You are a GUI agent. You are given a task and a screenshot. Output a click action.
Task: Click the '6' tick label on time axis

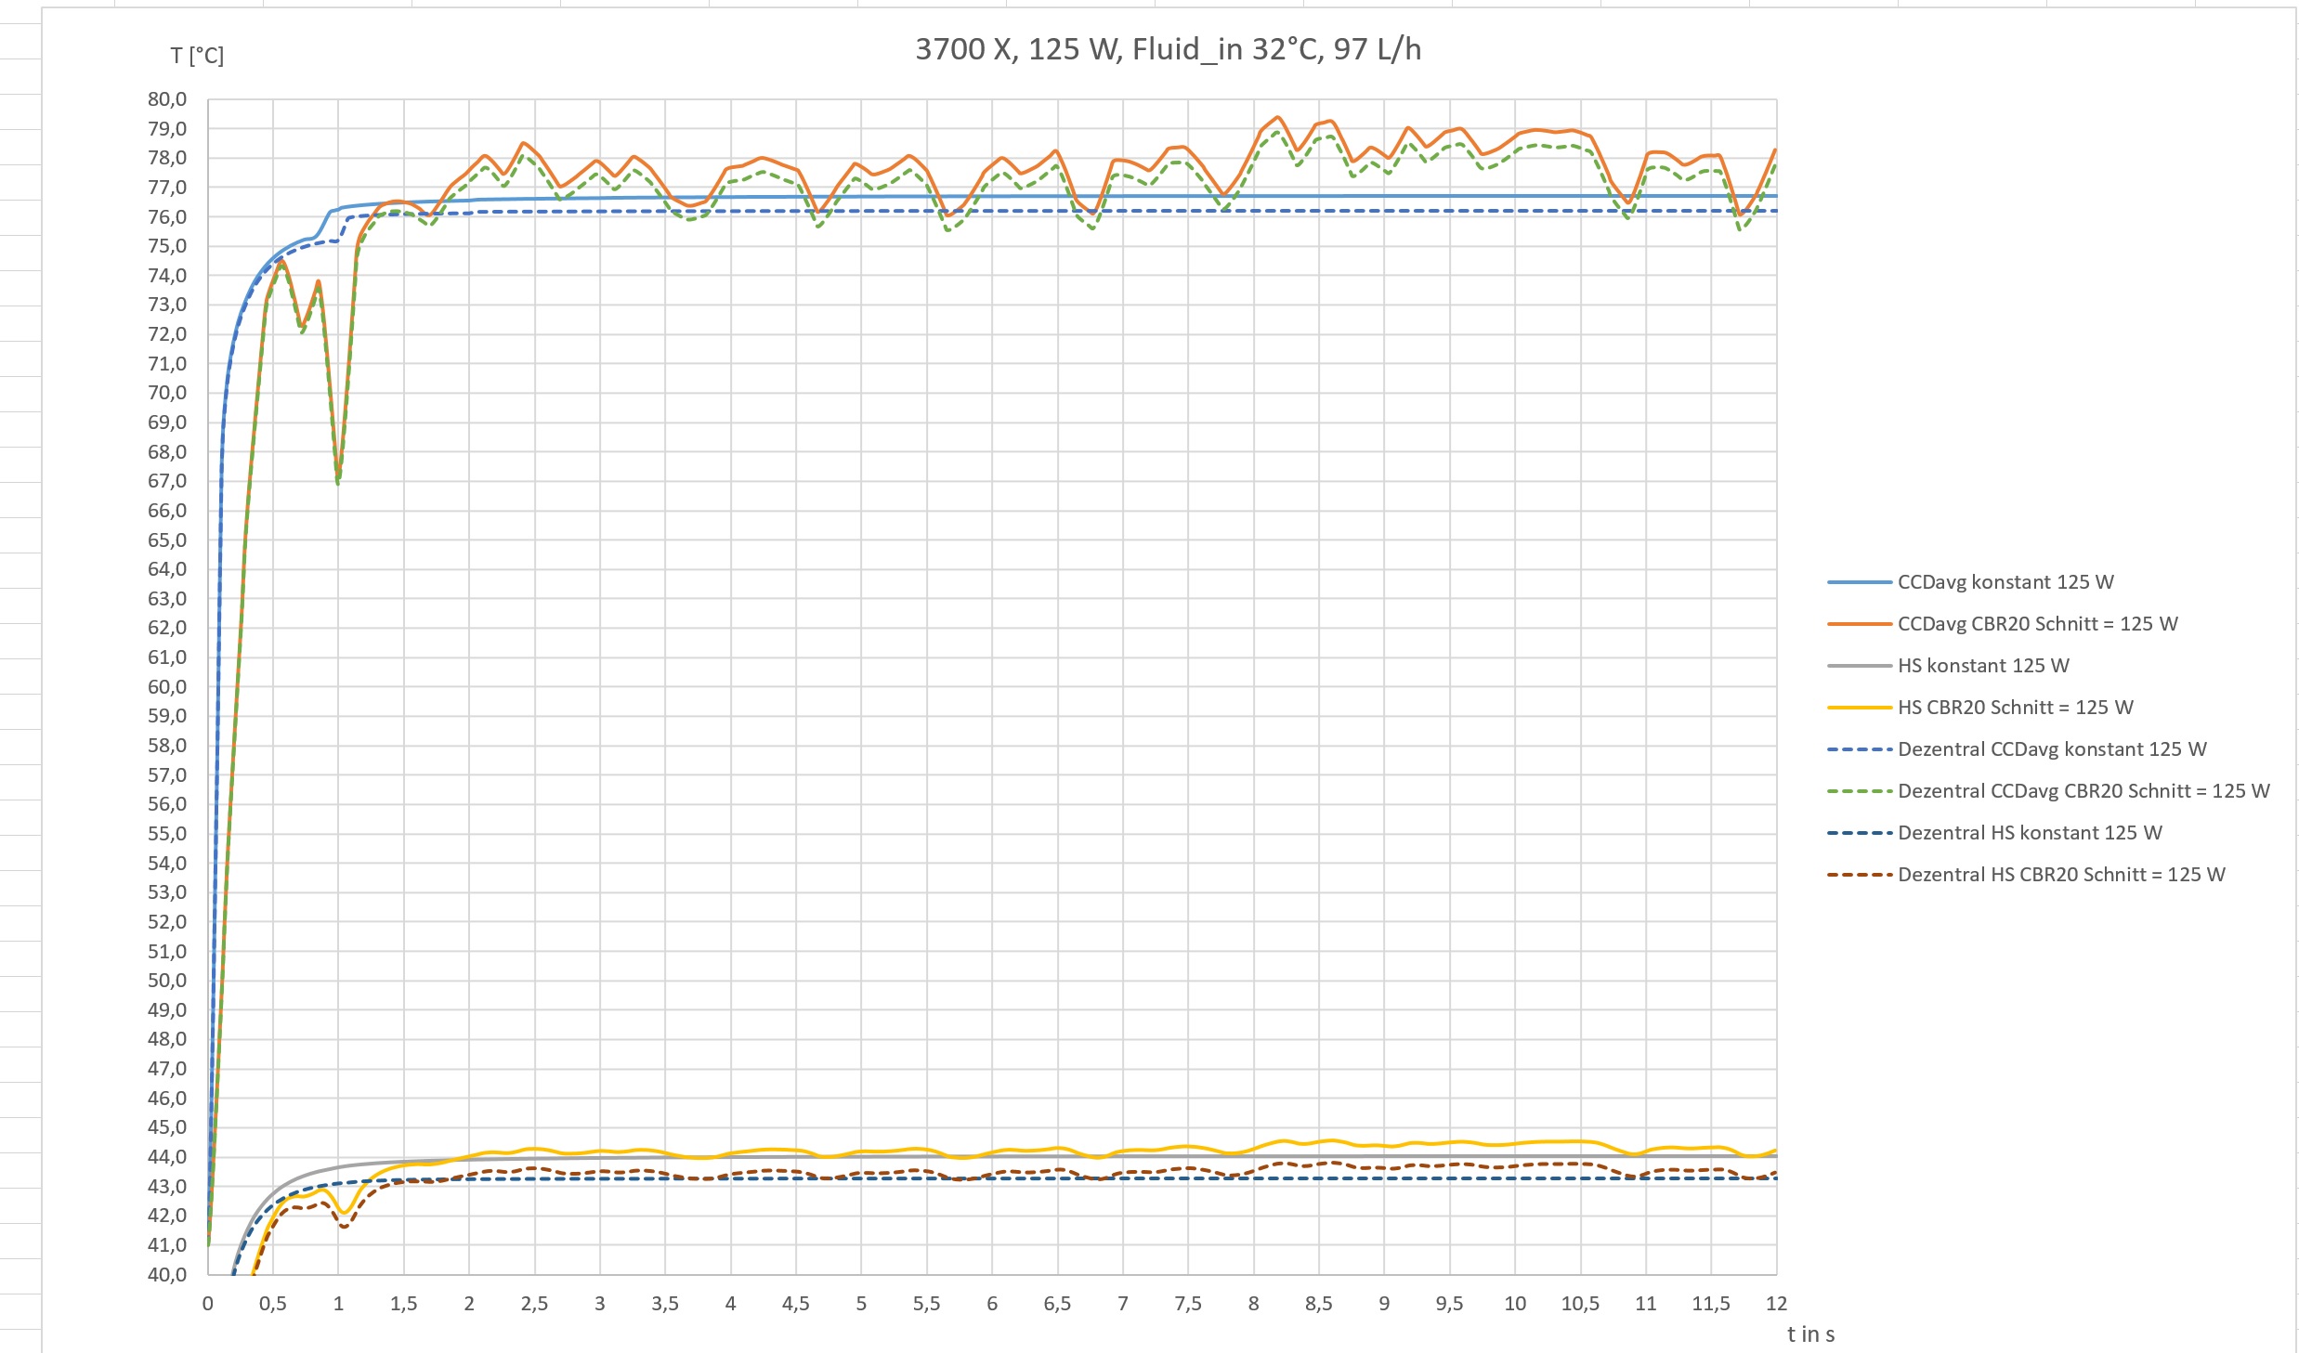[x=992, y=1304]
